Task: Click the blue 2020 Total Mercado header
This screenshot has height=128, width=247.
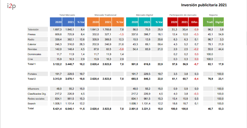Action: (x=56, y=22)
